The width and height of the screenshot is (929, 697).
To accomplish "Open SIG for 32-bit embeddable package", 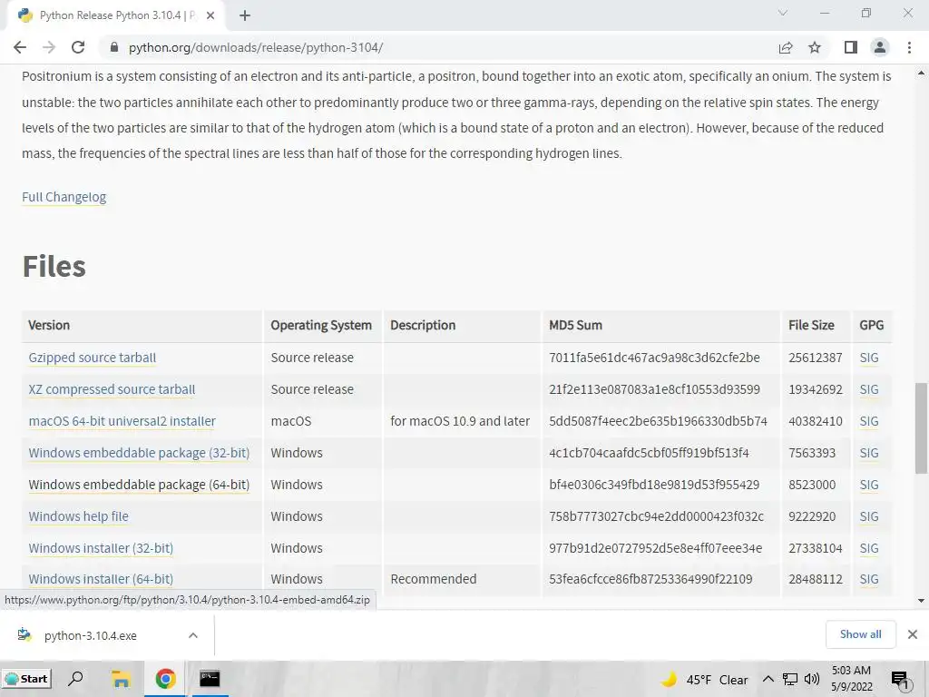I will (x=869, y=453).
